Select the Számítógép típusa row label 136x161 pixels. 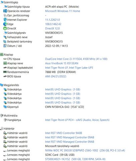tap(18, 7)
